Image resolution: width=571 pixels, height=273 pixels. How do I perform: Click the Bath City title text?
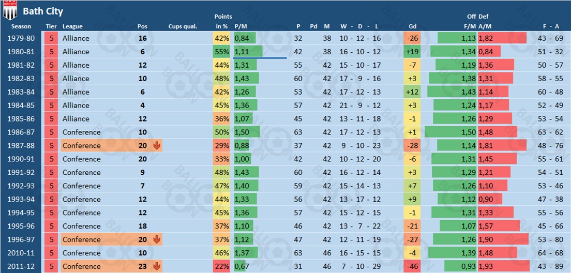click(43, 11)
